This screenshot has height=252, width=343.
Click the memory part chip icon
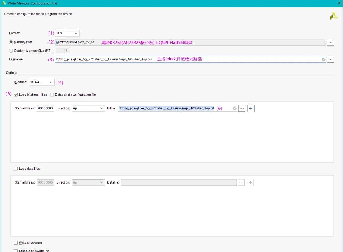coord(57,42)
